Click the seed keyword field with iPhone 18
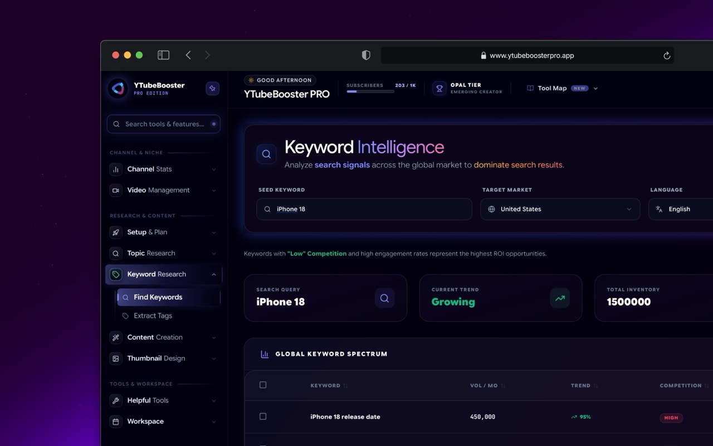 click(364, 209)
